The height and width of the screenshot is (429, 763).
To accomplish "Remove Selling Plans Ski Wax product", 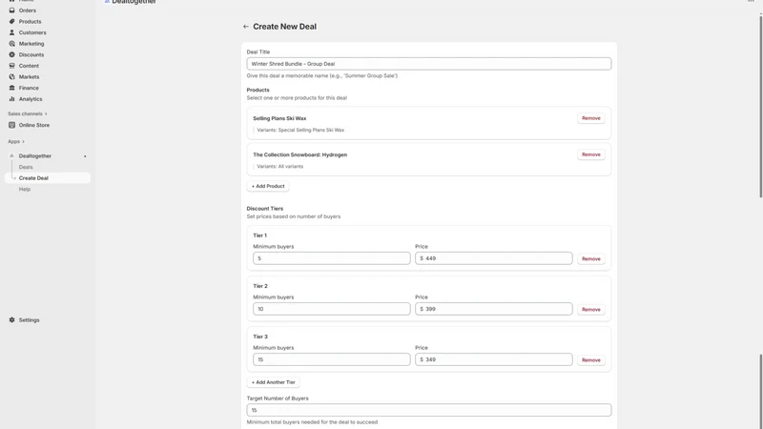I will (590, 118).
